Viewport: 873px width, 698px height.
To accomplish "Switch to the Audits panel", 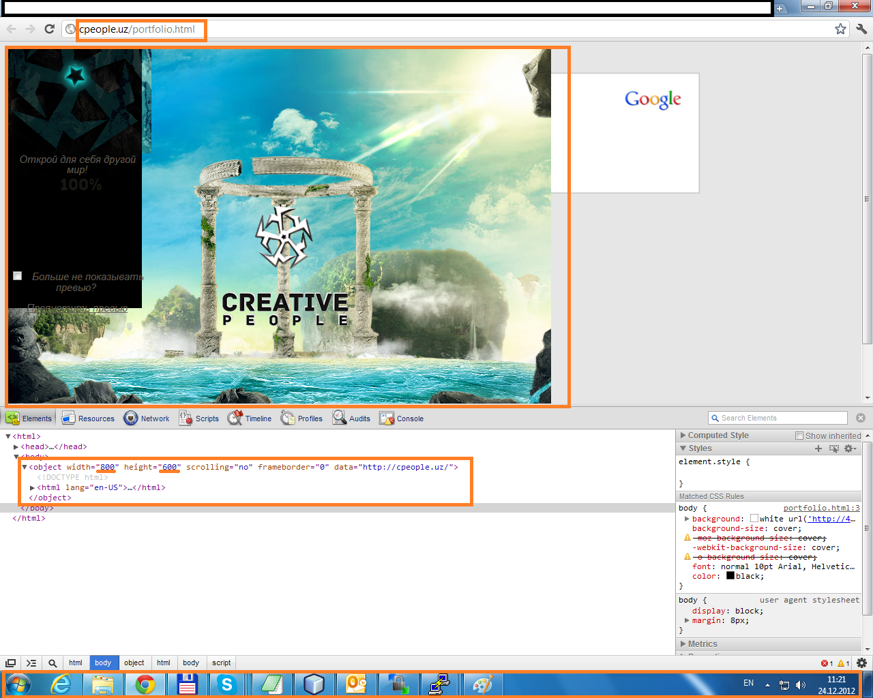I will [x=351, y=418].
